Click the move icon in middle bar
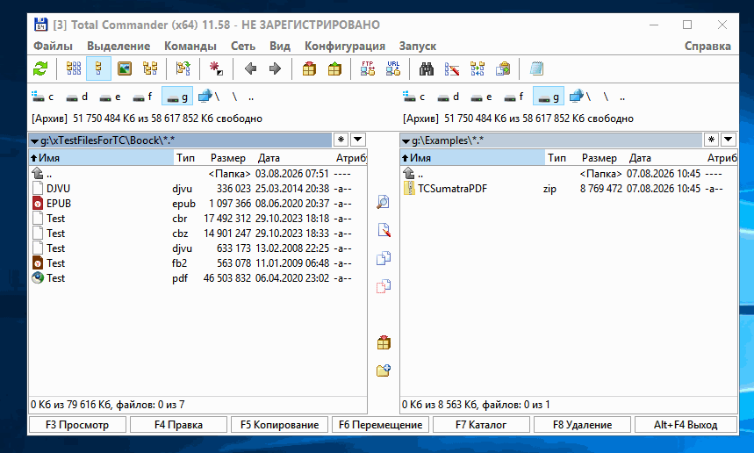This screenshot has height=453, width=754. point(384,286)
